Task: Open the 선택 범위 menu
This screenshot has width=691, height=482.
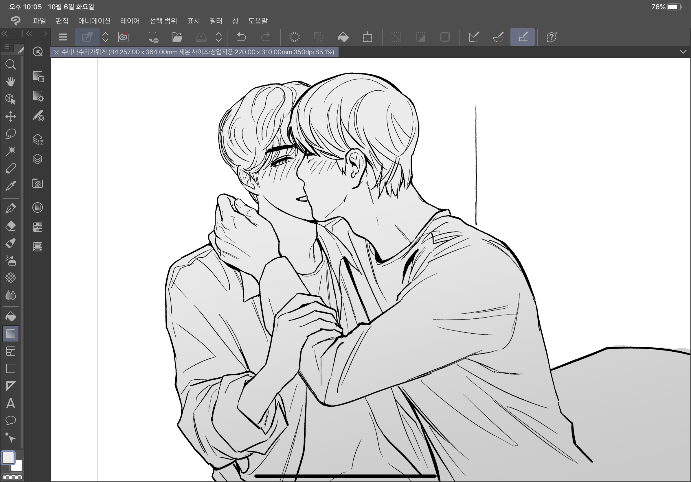Action: (163, 21)
